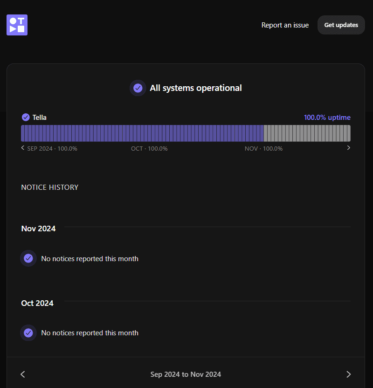
Task: Click the All systems operational title
Action: pos(196,88)
